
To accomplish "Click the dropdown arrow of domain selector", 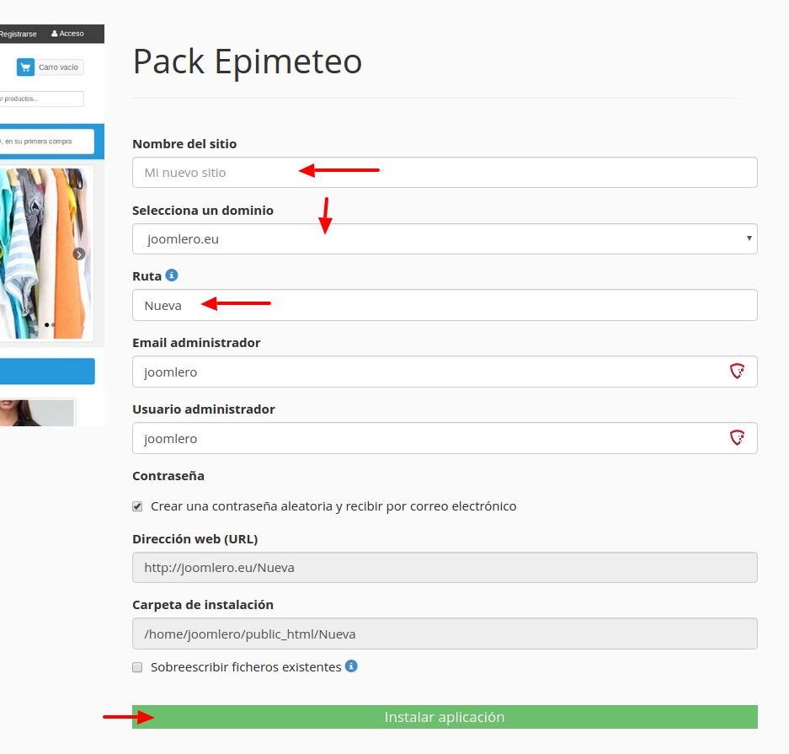I will coord(749,238).
